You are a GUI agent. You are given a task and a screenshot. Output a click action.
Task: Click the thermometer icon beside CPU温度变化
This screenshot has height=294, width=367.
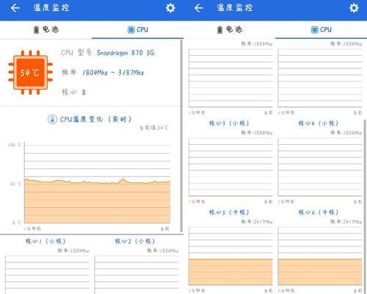pos(52,119)
